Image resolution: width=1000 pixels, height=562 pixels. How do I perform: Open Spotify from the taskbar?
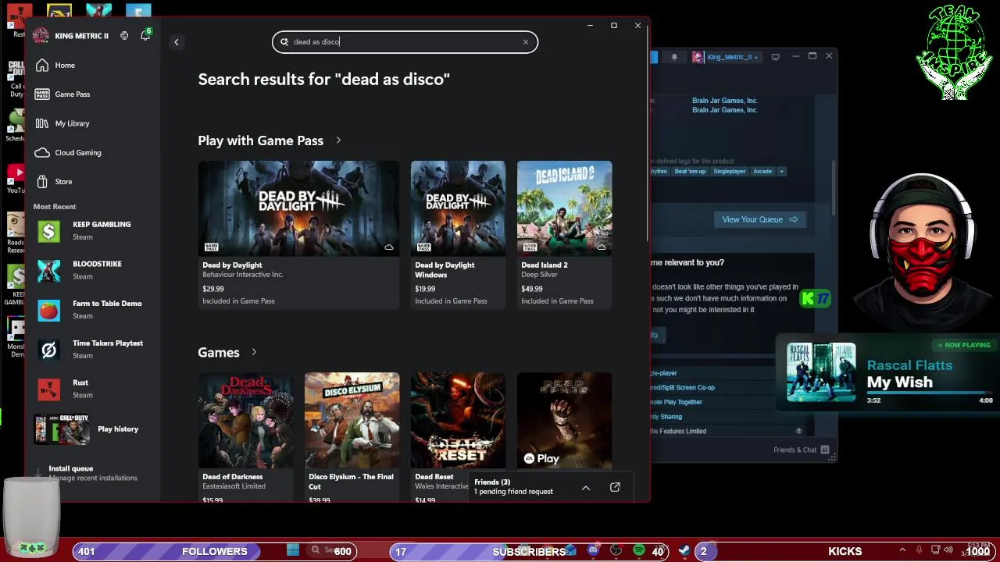pos(639,550)
